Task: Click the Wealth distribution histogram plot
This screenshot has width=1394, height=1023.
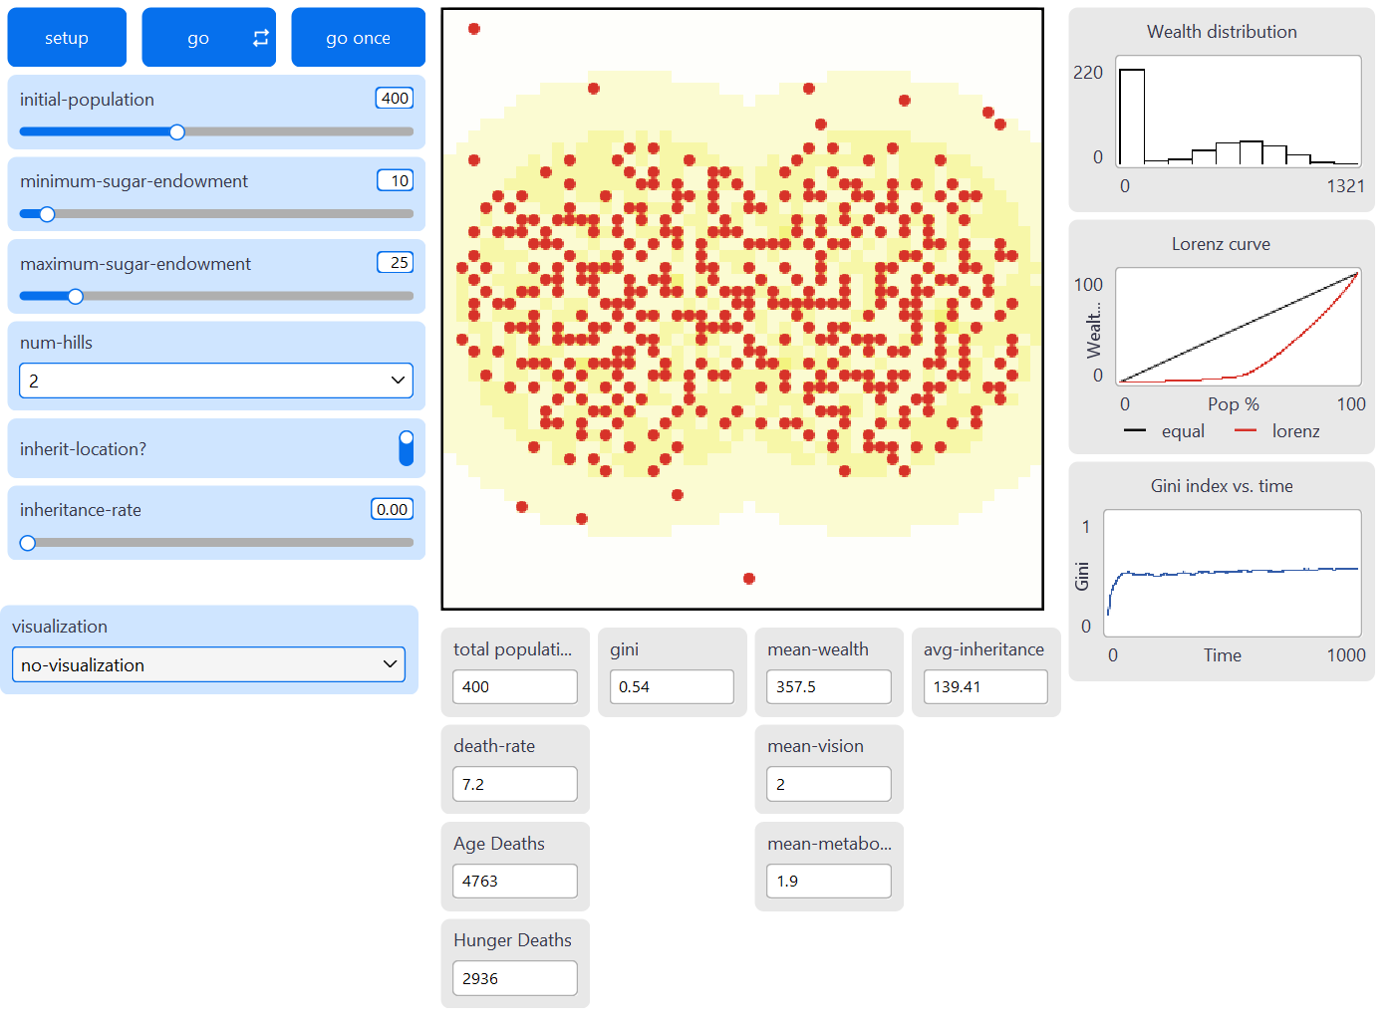Action: 1239,111
